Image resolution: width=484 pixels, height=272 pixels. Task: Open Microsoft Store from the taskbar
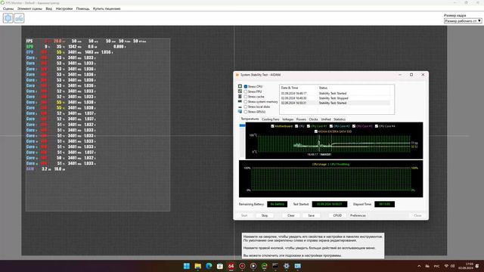220,266
